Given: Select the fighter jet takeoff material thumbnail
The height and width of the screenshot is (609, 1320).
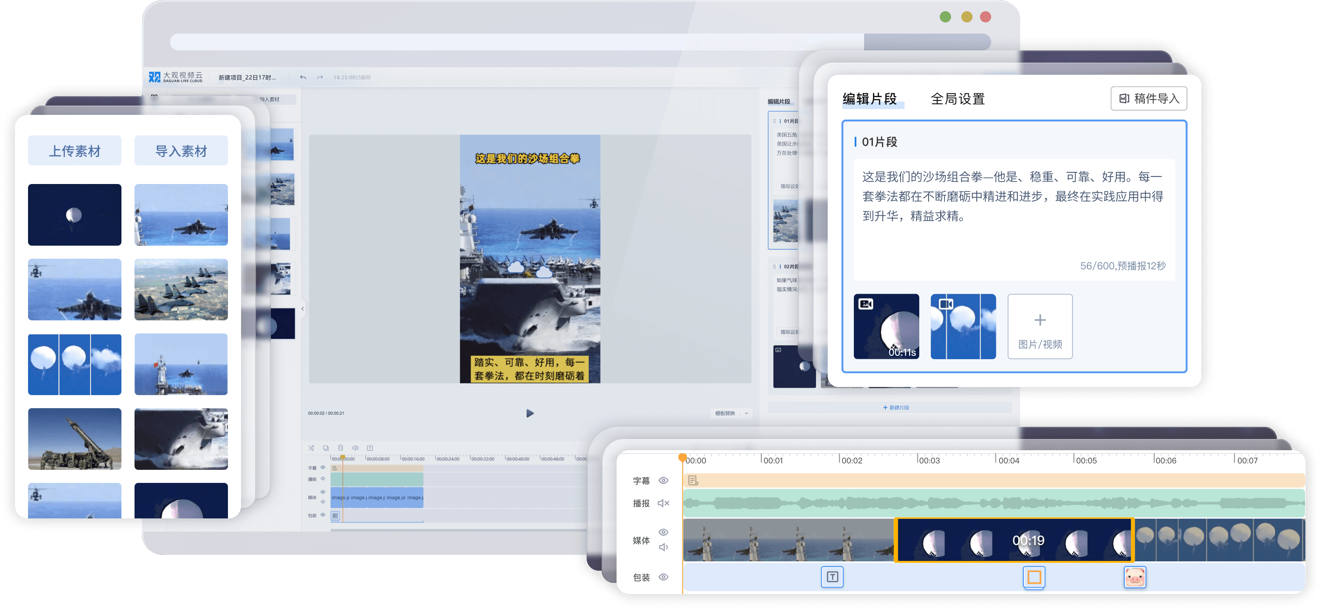Looking at the screenshot, I should 181,215.
